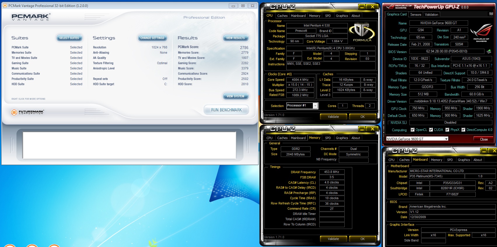
Task: Maximize the PCMark Vantage window
Action: click(243, 6)
